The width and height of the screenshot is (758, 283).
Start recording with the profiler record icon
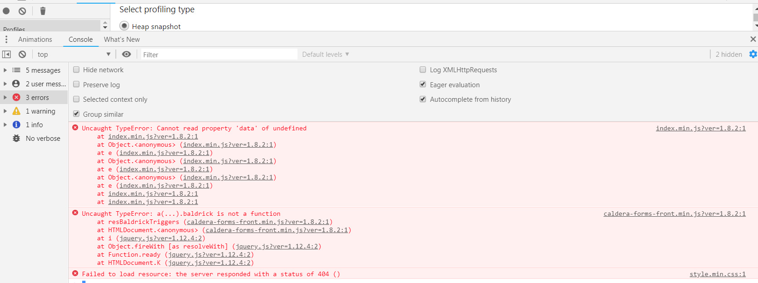point(6,11)
